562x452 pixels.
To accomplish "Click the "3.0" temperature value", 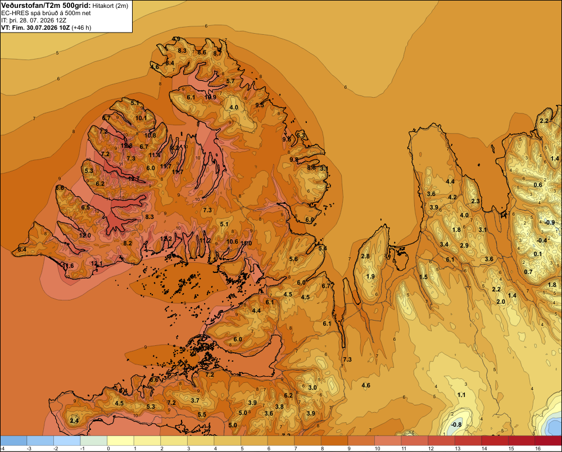I will pyautogui.click(x=312, y=387).
